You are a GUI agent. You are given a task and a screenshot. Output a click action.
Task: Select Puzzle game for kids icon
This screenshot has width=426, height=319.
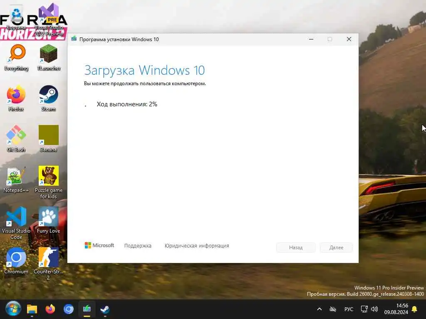[x=48, y=182]
